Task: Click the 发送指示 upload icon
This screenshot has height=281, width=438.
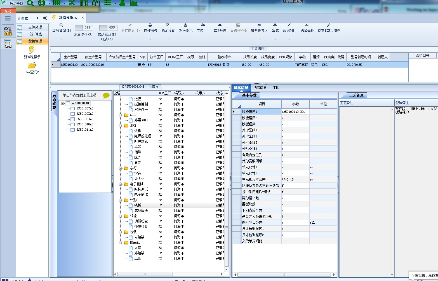Action: [185, 25]
